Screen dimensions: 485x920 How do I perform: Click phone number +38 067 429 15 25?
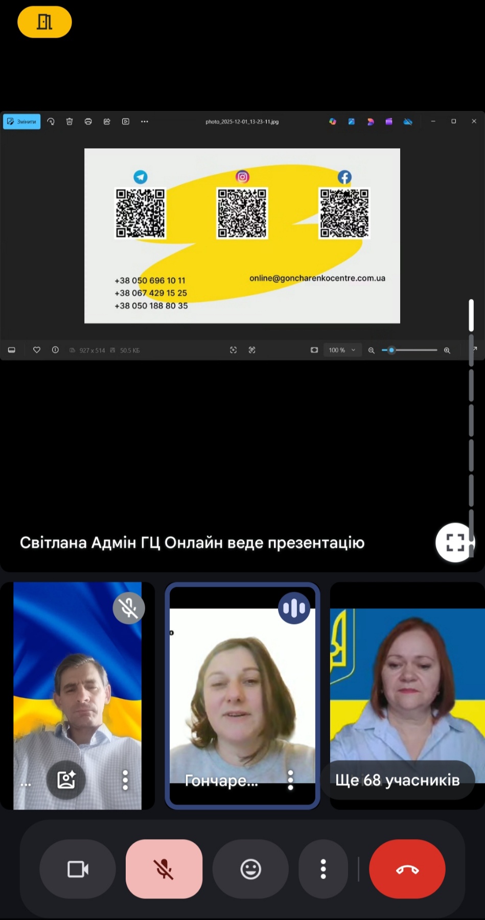pyautogui.click(x=151, y=293)
